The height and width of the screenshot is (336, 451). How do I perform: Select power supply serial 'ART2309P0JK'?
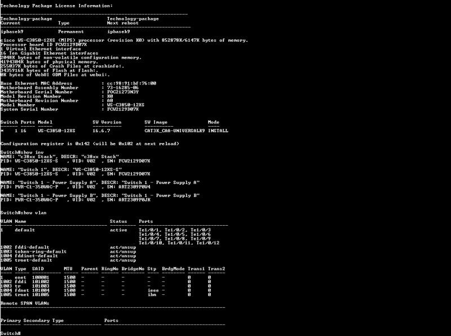tap(134, 200)
